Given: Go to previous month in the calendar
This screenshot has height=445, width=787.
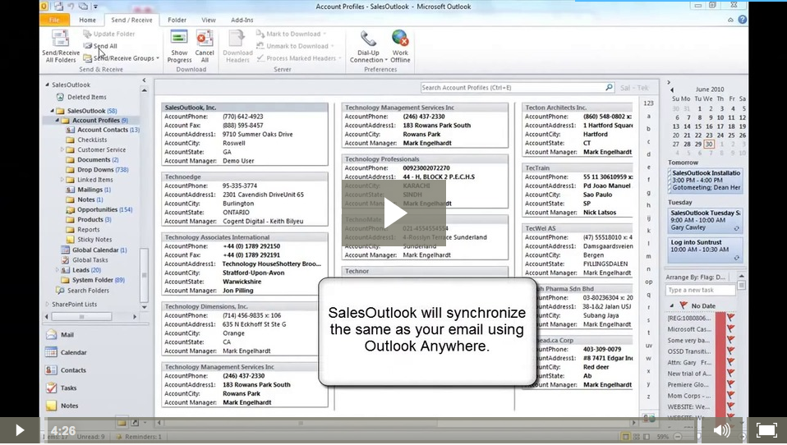Looking at the screenshot, I should click(x=672, y=89).
